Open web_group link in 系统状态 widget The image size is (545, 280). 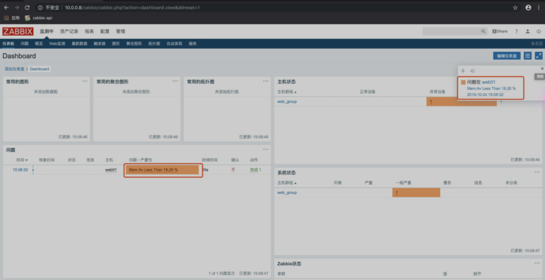287,193
